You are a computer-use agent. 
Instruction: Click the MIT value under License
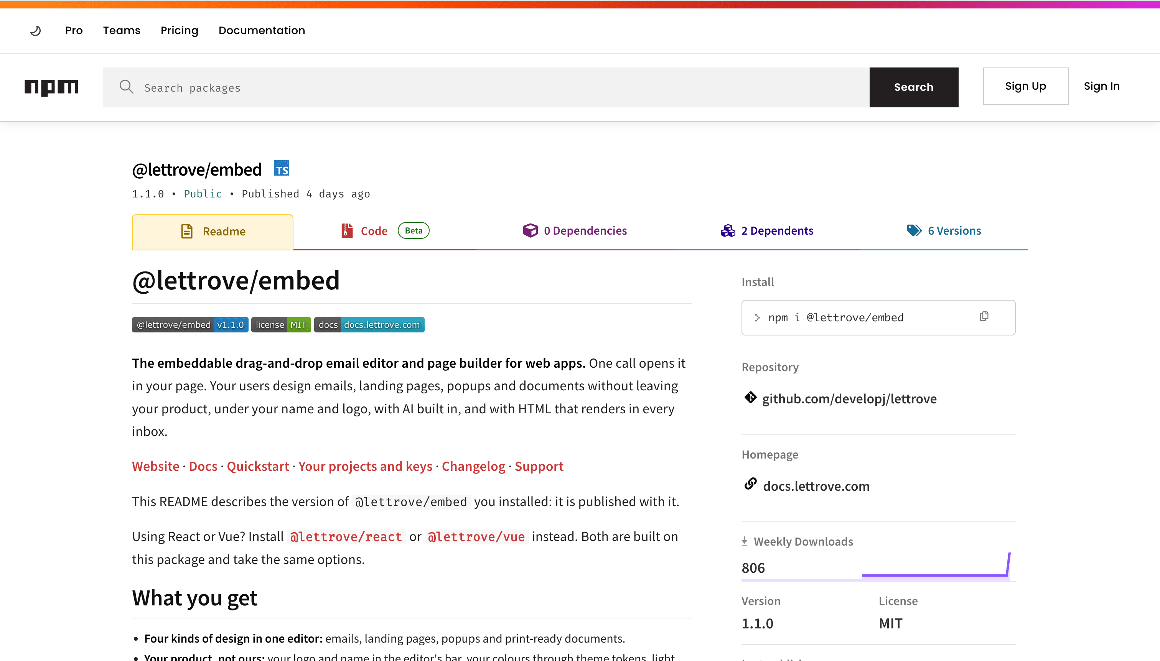click(890, 623)
